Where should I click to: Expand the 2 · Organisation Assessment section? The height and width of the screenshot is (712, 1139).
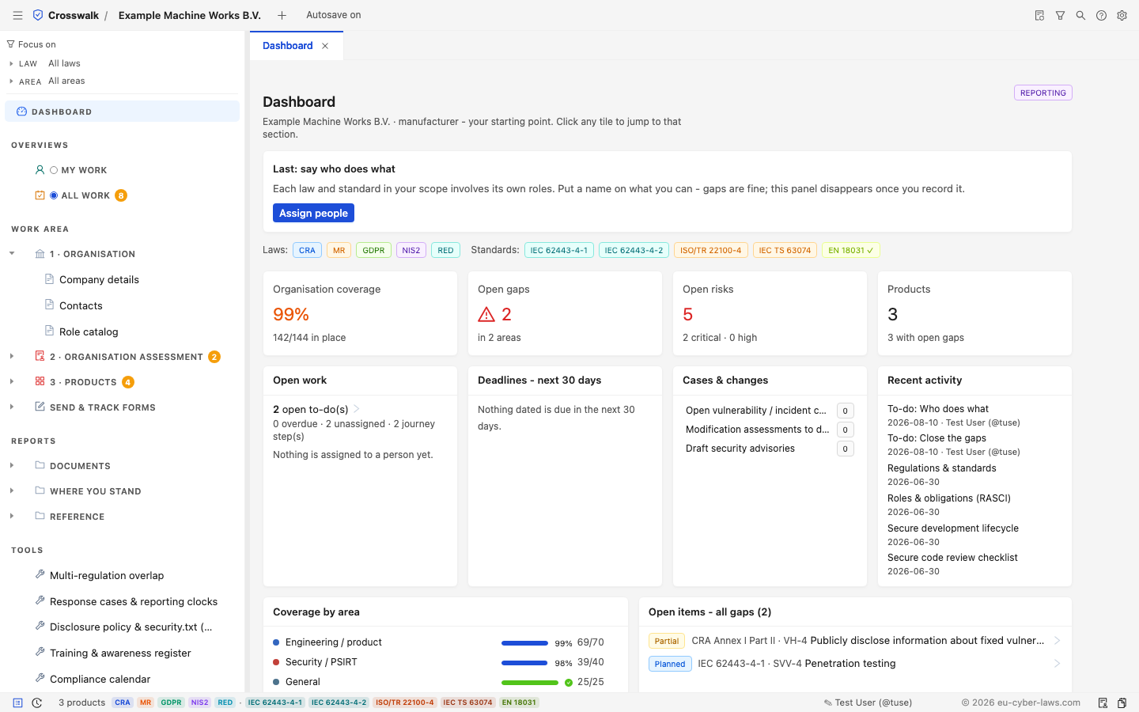point(12,356)
